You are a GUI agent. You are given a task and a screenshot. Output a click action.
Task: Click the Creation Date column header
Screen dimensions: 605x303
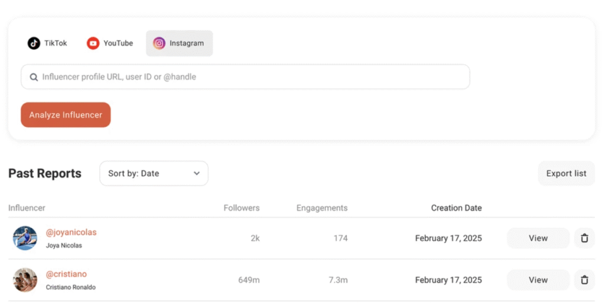point(457,208)
